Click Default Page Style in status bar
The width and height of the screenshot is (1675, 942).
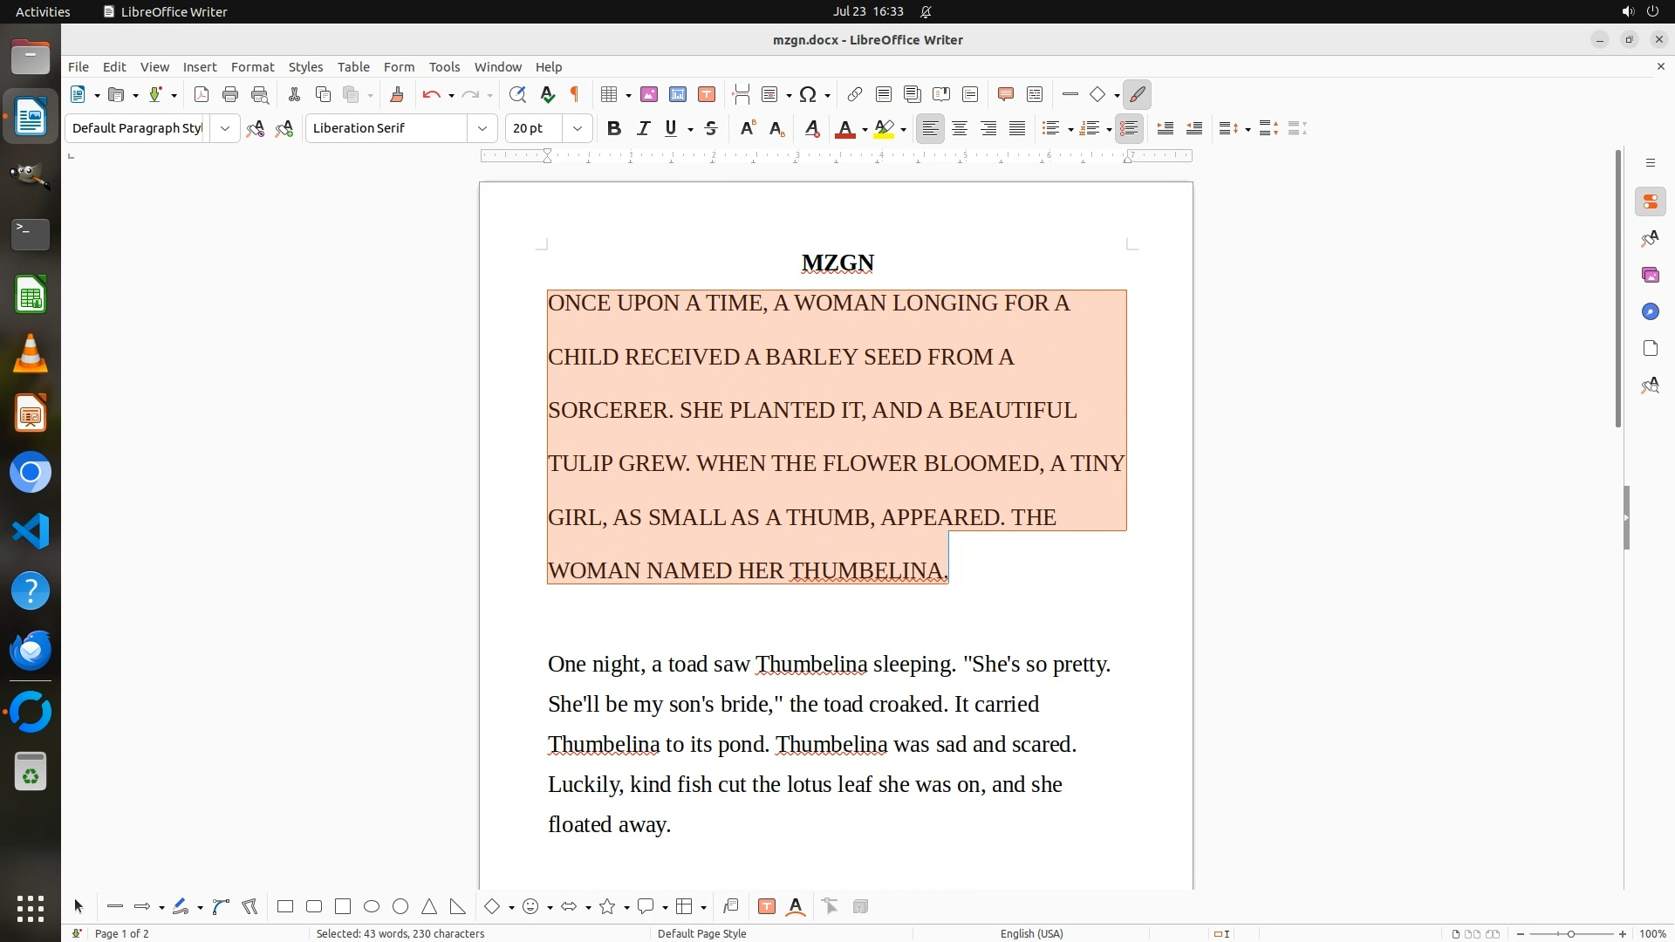click(x=701, y=933)
